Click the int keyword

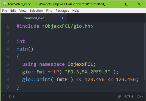click(x=21, y=41)
